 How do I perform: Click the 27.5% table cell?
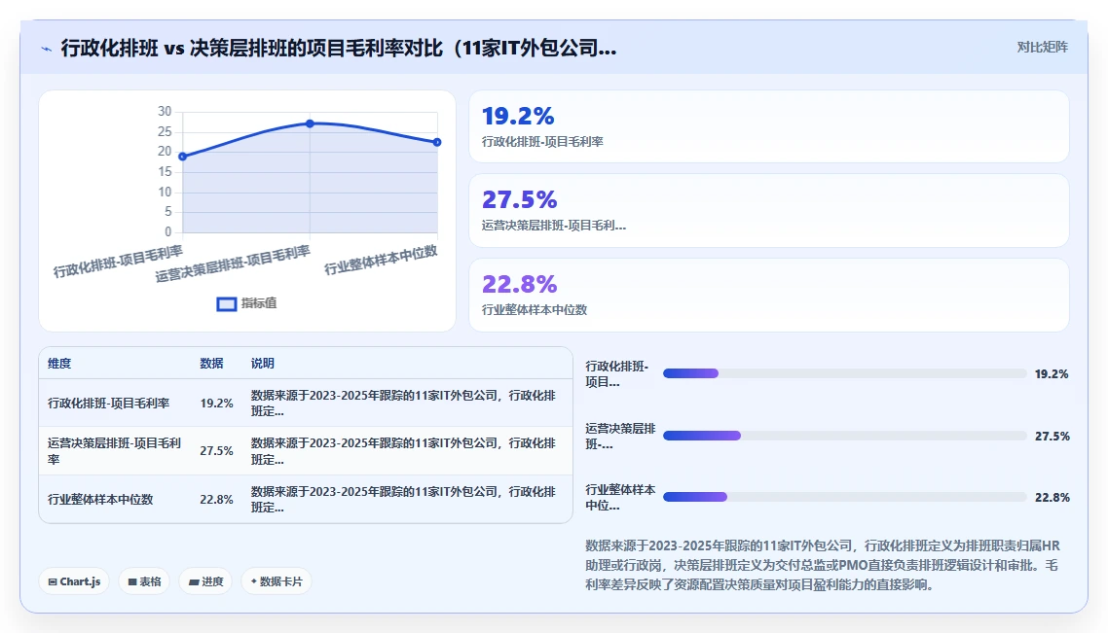[x=216, y=451]
